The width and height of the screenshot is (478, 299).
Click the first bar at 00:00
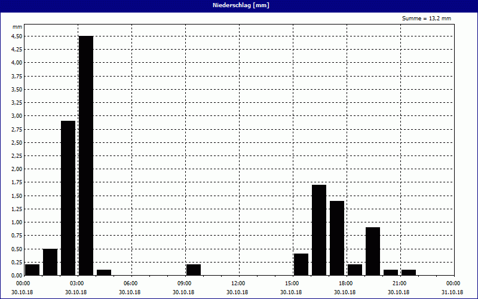[x=32, y=270]
